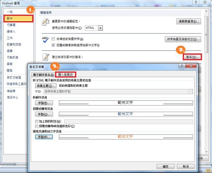Image resolution: width=212 pixels, height=173 pixels.
Task: Enable the add my comments checkbox
Action: pyautogui.click(x=37, y=121)
